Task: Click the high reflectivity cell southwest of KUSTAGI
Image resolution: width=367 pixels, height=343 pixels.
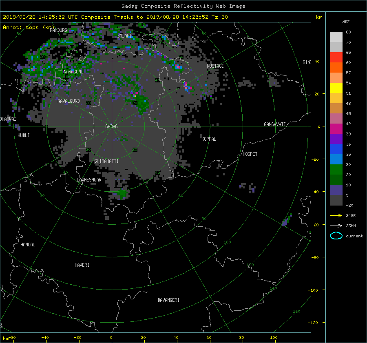Action: tap(188, 87)
